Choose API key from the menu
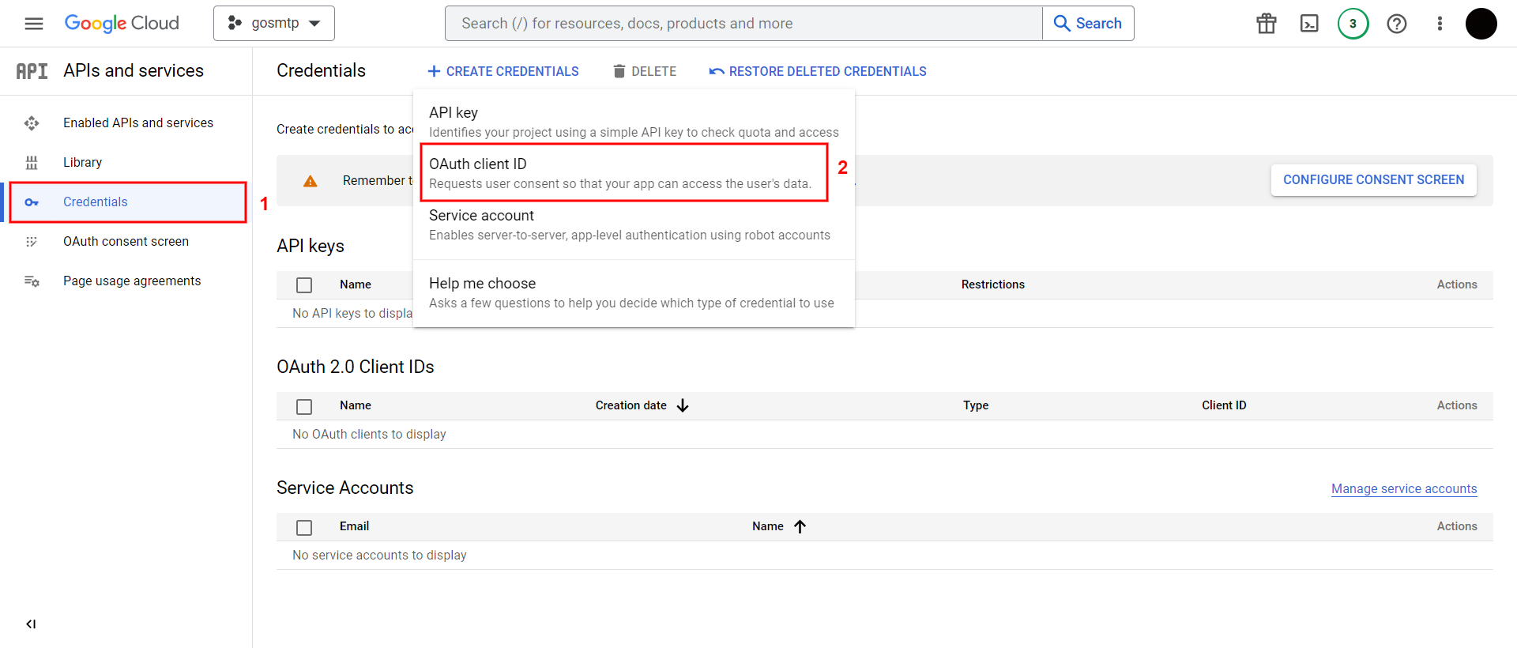Image resolution: width=1517 pixels, height=648 pixels. pos(634,122)
